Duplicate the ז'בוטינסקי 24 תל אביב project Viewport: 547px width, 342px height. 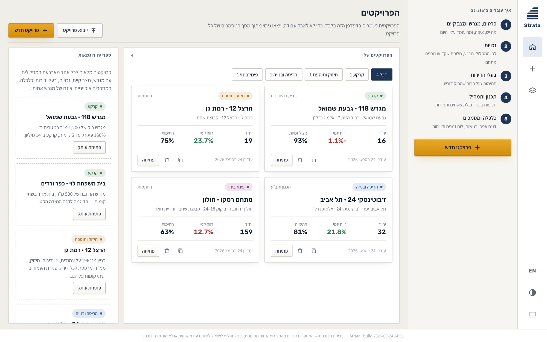tap(314, 251)
